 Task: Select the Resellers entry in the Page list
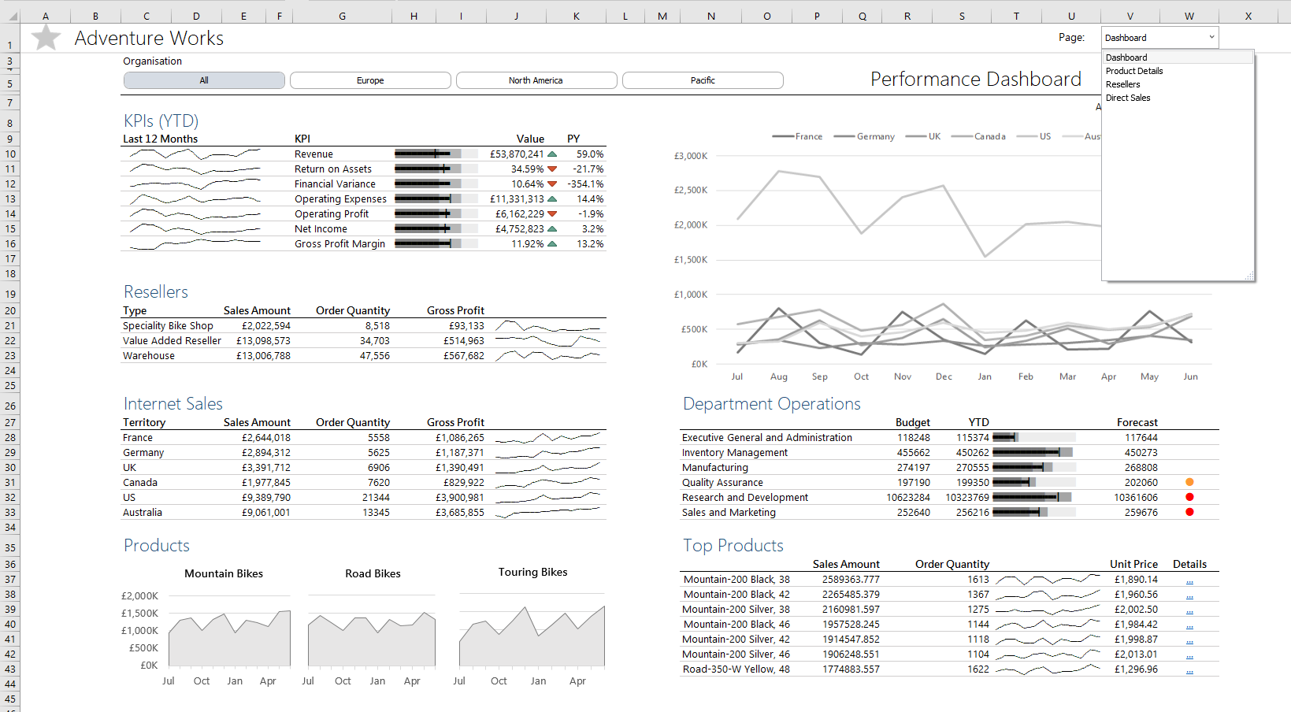point(1123,84)
